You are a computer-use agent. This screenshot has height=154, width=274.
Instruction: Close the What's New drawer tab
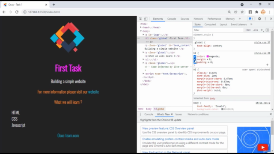point(172,114)
